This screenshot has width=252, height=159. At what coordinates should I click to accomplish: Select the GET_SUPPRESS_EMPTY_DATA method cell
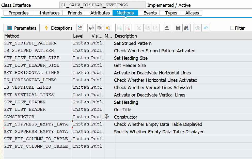click(x=38, y=124)
